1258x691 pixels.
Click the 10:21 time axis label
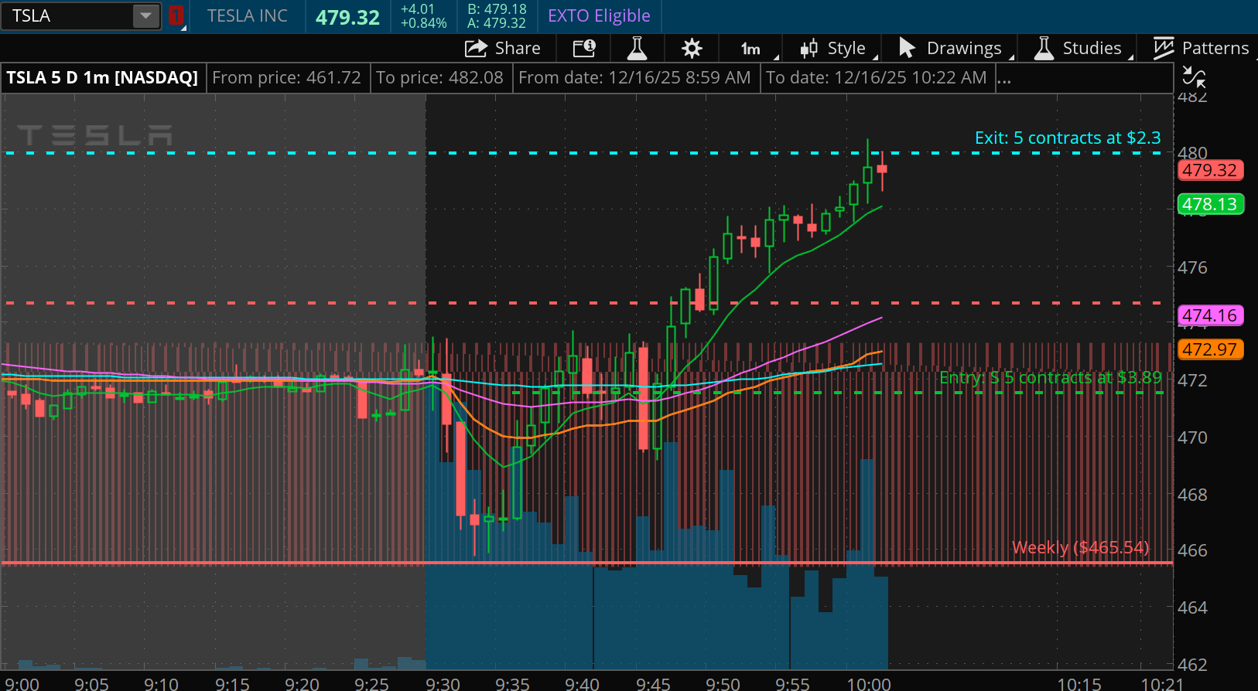point(1163,683)
